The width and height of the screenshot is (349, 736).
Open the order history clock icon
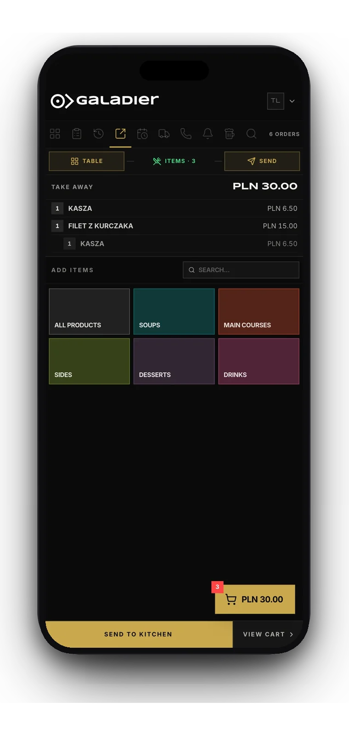coord(98,134)
